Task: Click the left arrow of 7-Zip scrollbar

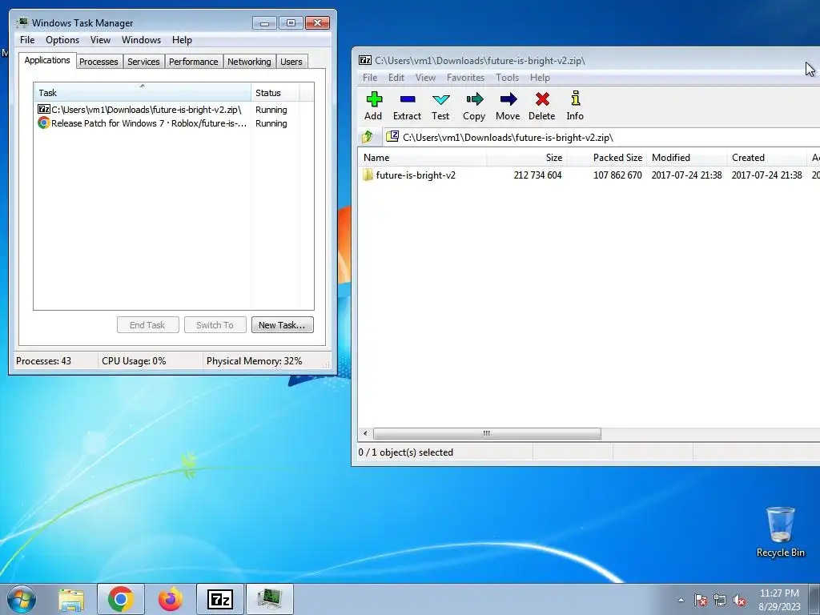Action: coord(365,433)
